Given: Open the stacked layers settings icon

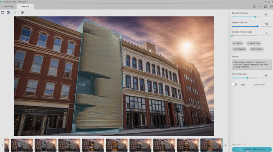Looking at the screenshot, I should [254, 7].
